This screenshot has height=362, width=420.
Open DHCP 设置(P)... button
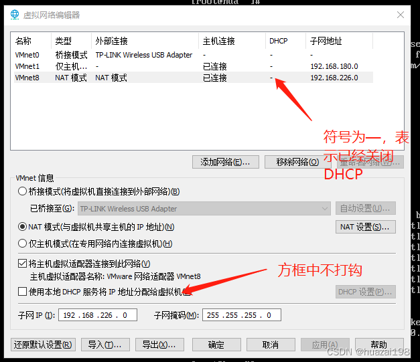point(365,292)
